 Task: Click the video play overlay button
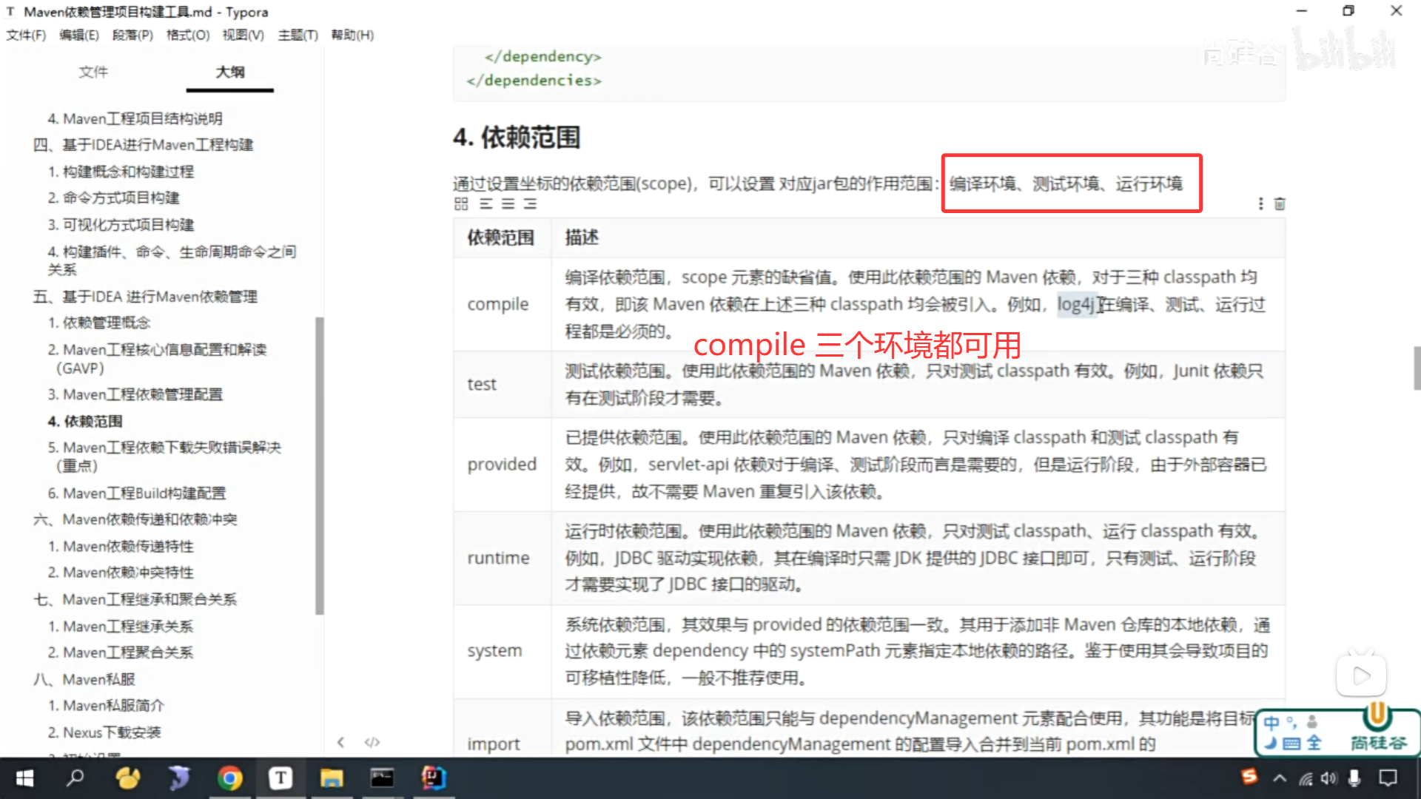pos(1360,675)
